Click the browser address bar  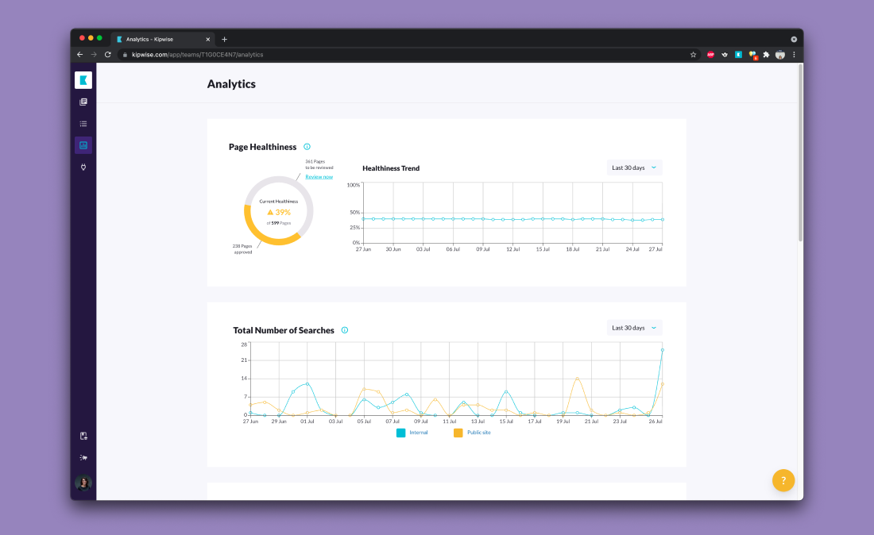397,55
